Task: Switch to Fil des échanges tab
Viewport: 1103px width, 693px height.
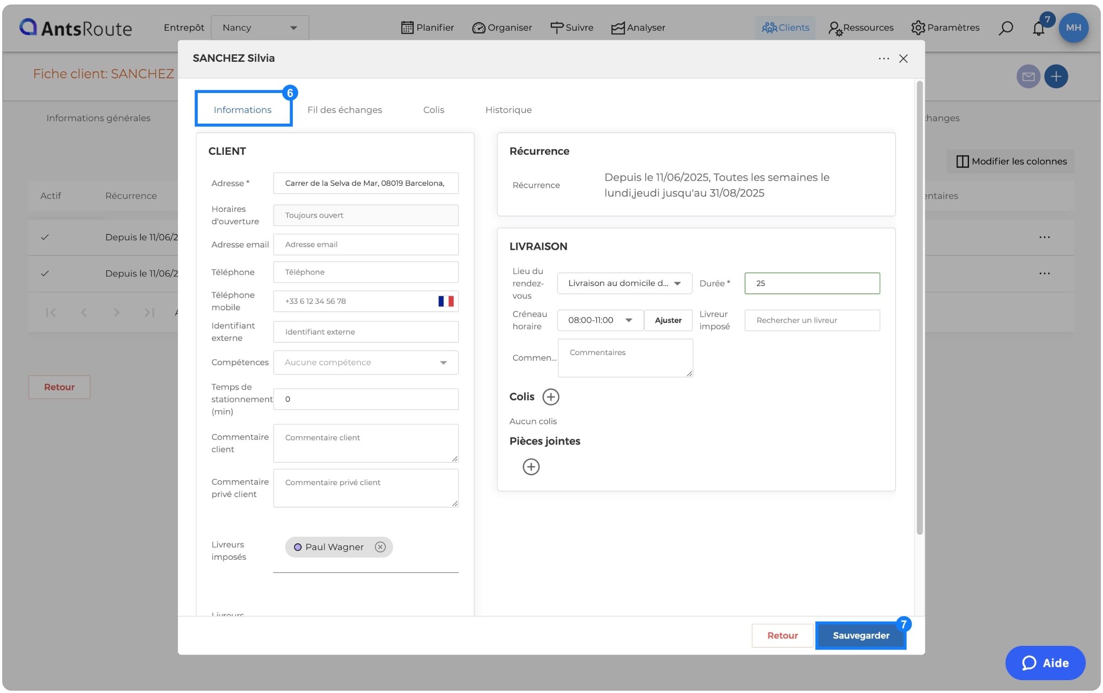Action: [345, 110]
